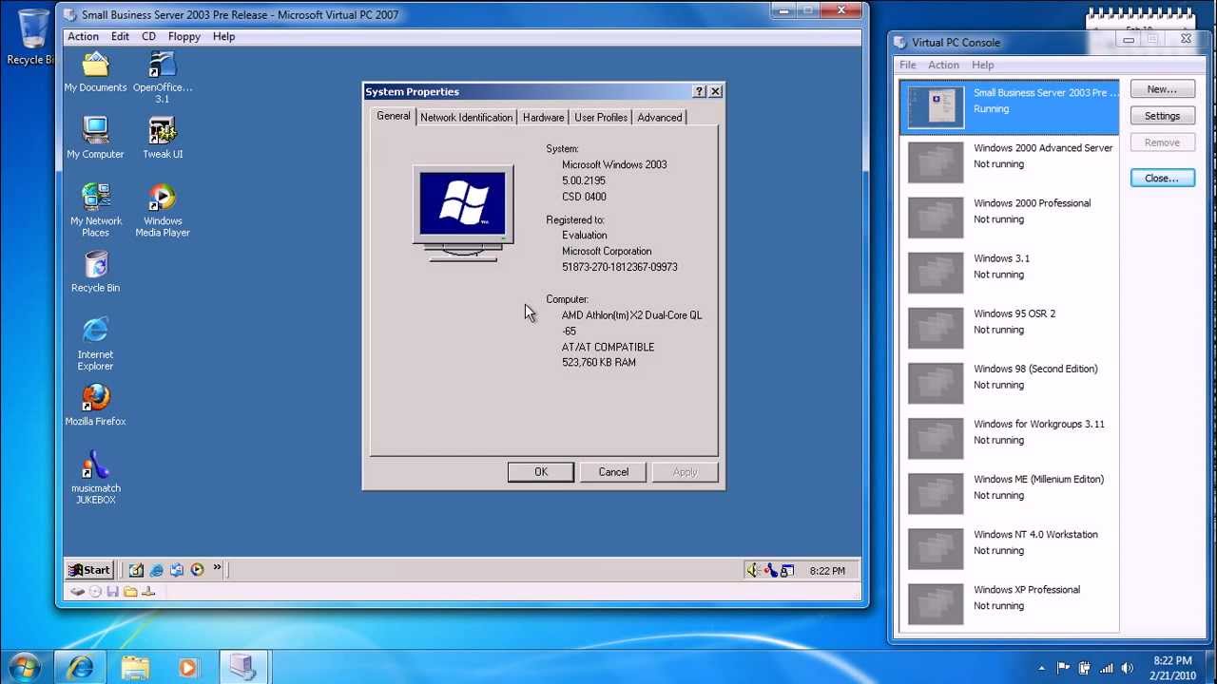
Task: Select Windows Media Player desktop shortcut
Action: tap(163, 210)
